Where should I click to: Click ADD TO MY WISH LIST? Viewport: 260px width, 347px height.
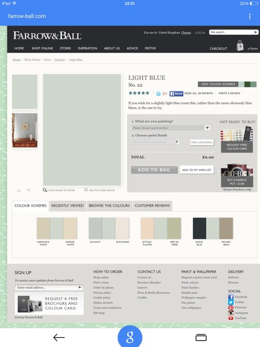coord(197,169)
